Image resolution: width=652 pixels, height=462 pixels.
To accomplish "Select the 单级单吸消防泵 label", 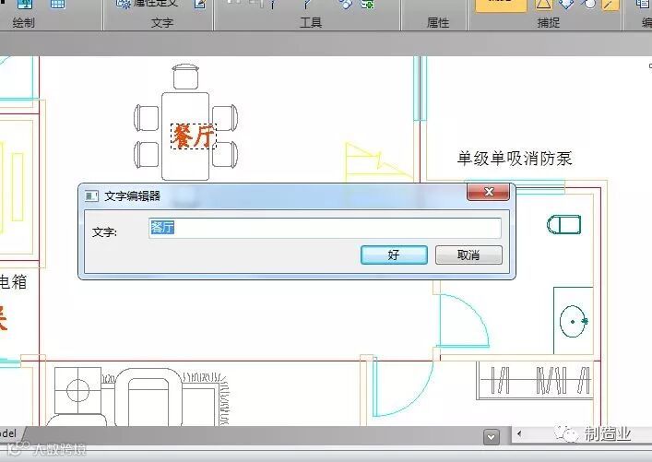I will 515,159.
